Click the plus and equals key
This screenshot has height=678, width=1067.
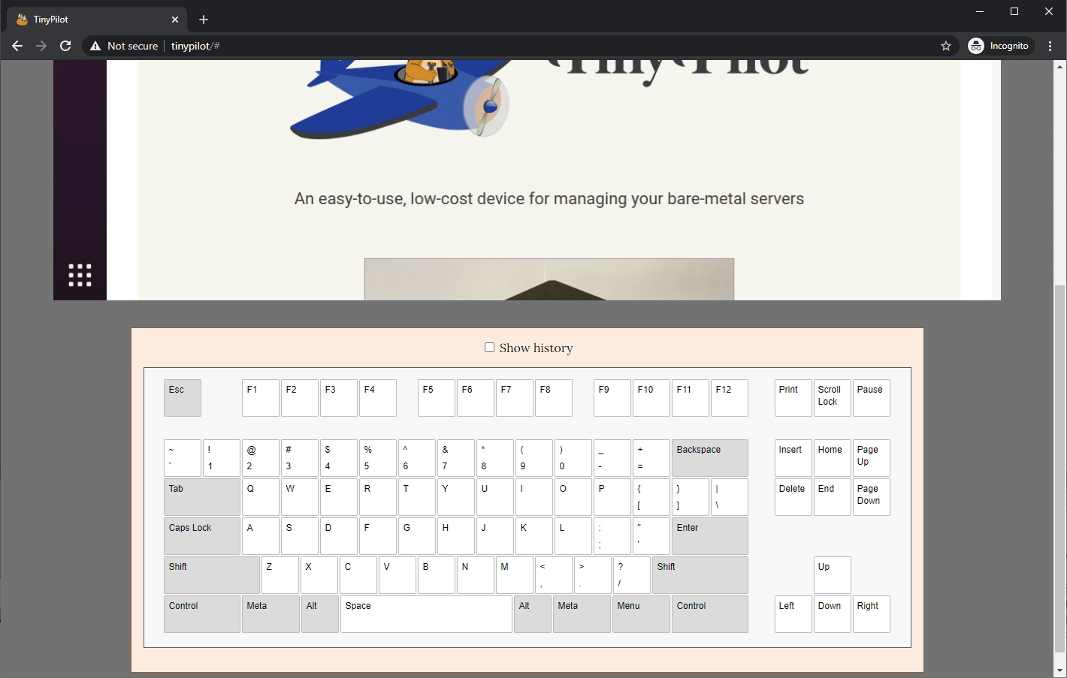tap(651, 458)
